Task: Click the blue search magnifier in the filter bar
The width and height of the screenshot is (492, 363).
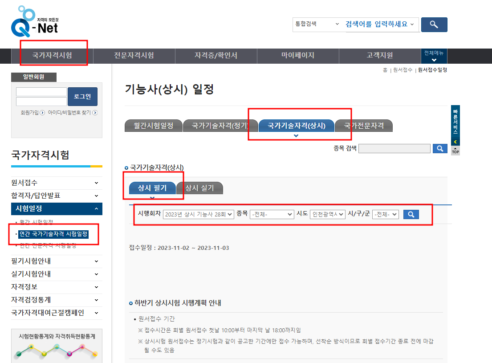Action: [411, 214]
